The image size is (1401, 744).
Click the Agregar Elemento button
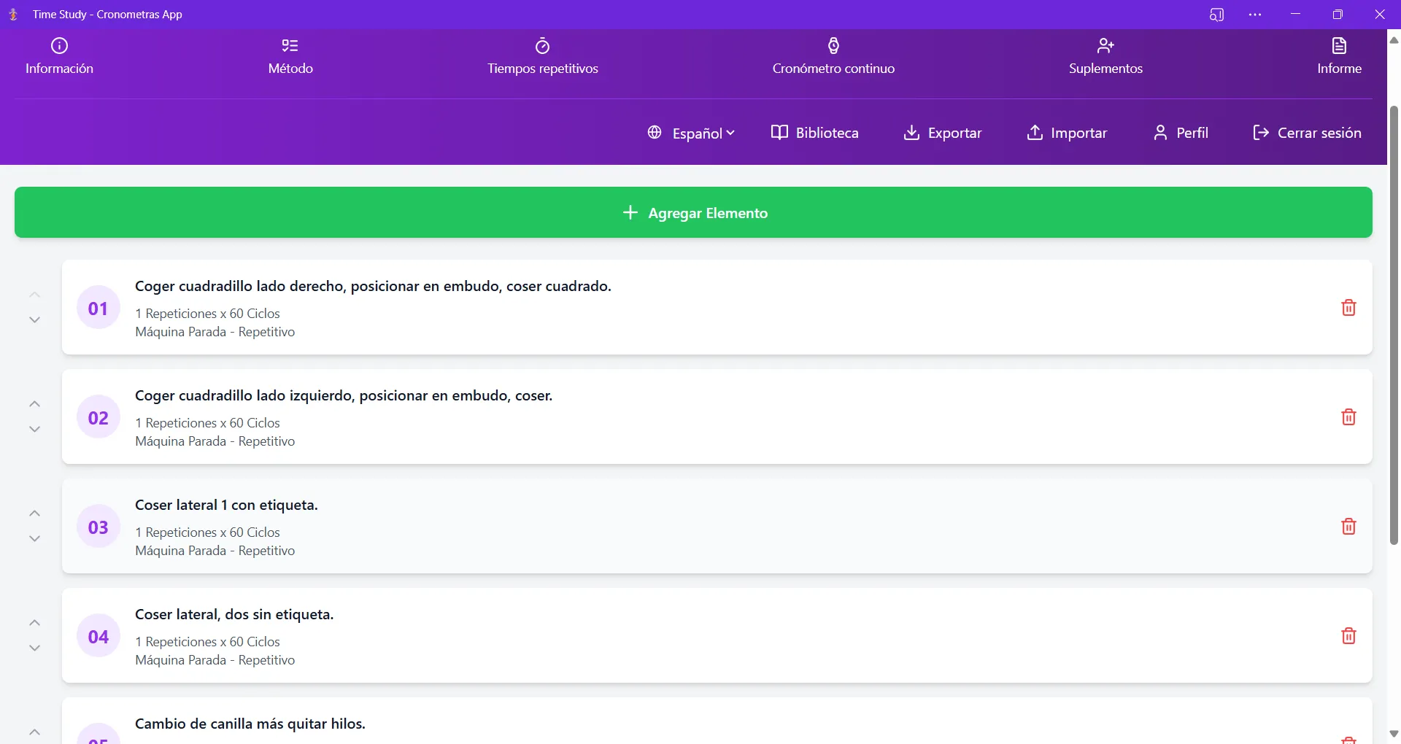693,212
